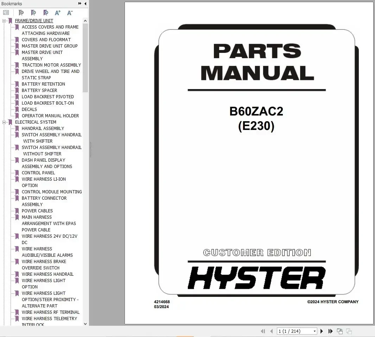The width and height of the screenshot is (375, 337).
Task: Collapse the Bookmarks side panel arrow
Action: 84,4
